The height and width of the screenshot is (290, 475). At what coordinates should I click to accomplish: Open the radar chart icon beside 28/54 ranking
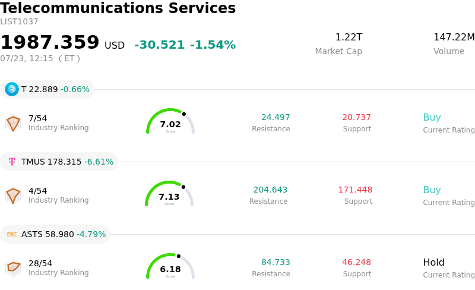click(13, 268)
